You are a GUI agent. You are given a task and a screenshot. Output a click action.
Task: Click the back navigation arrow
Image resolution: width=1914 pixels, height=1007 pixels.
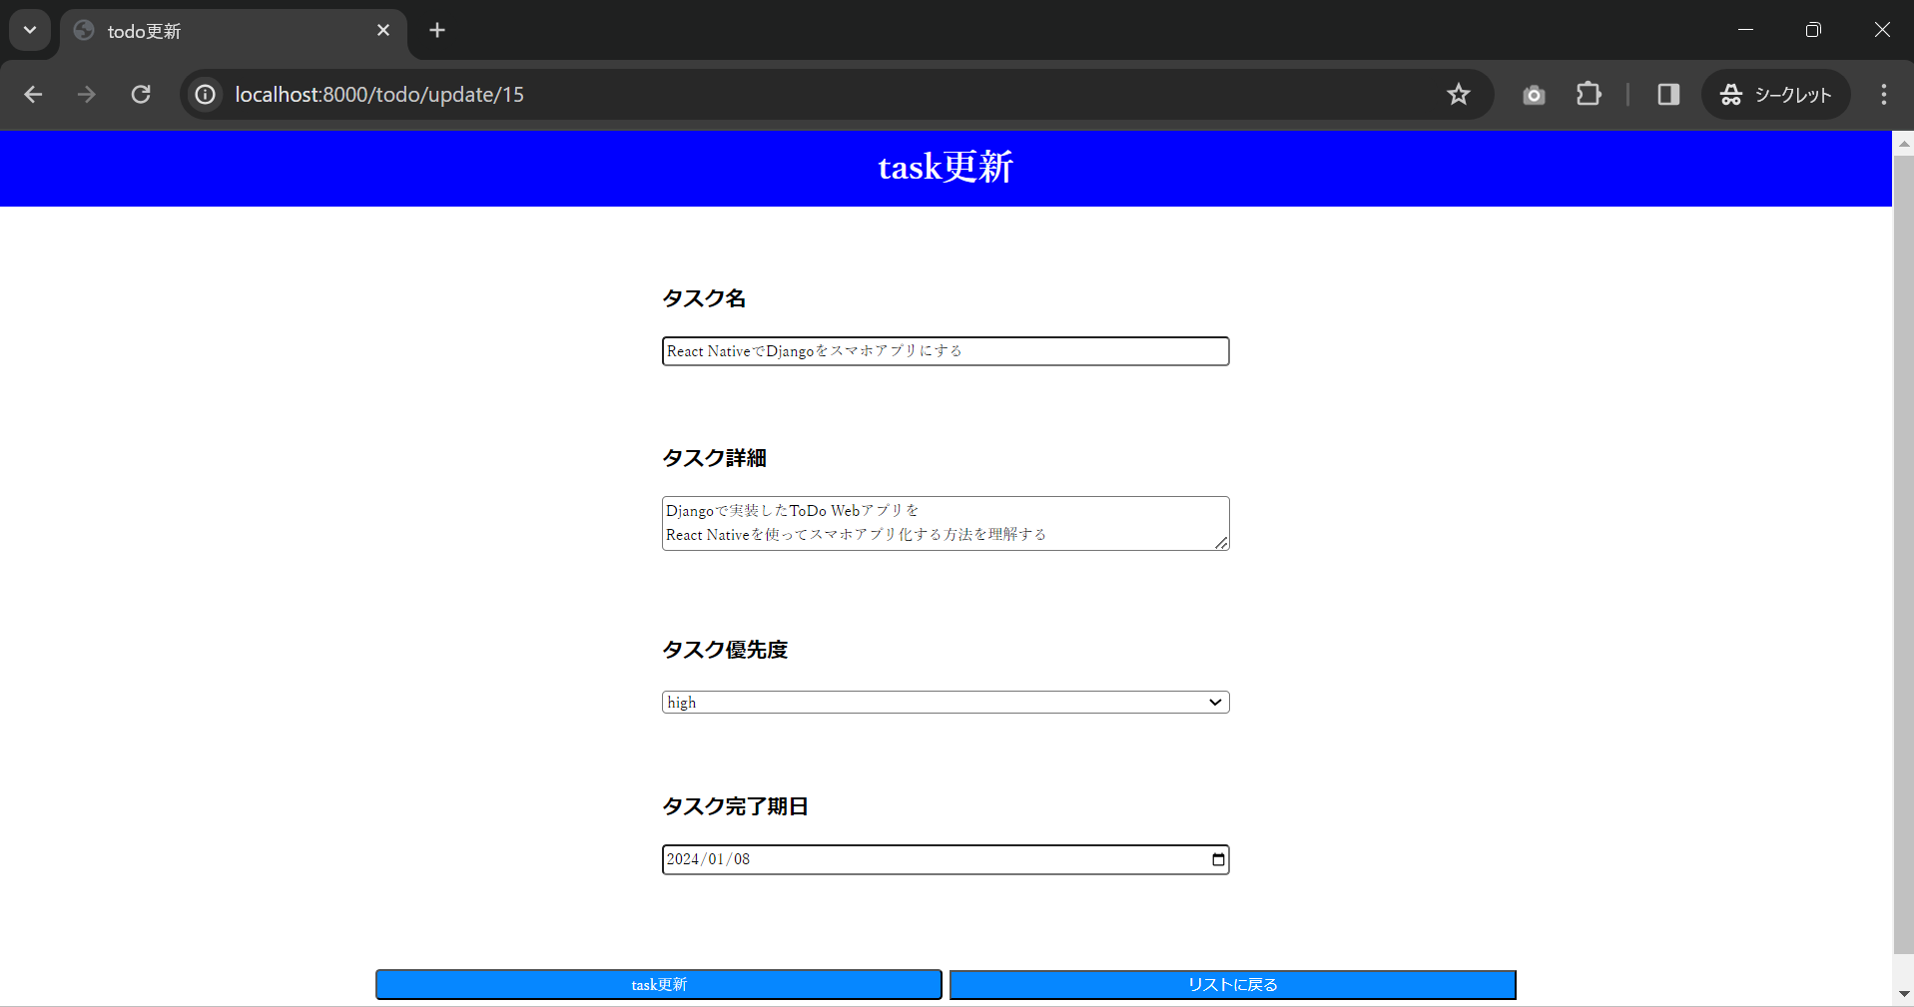[34, 95]
